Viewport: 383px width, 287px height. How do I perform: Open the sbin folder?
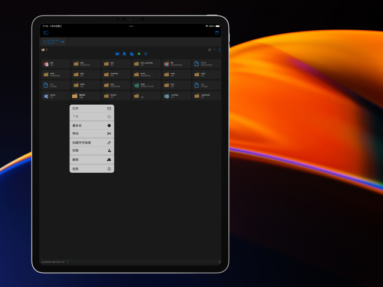(86, 85)
